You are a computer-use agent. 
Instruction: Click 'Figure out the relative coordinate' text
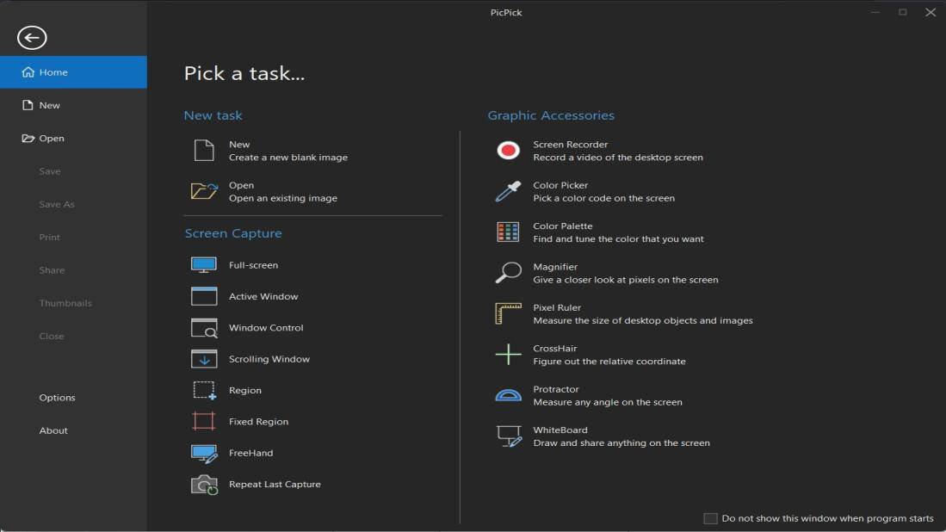tap(609, 362)
